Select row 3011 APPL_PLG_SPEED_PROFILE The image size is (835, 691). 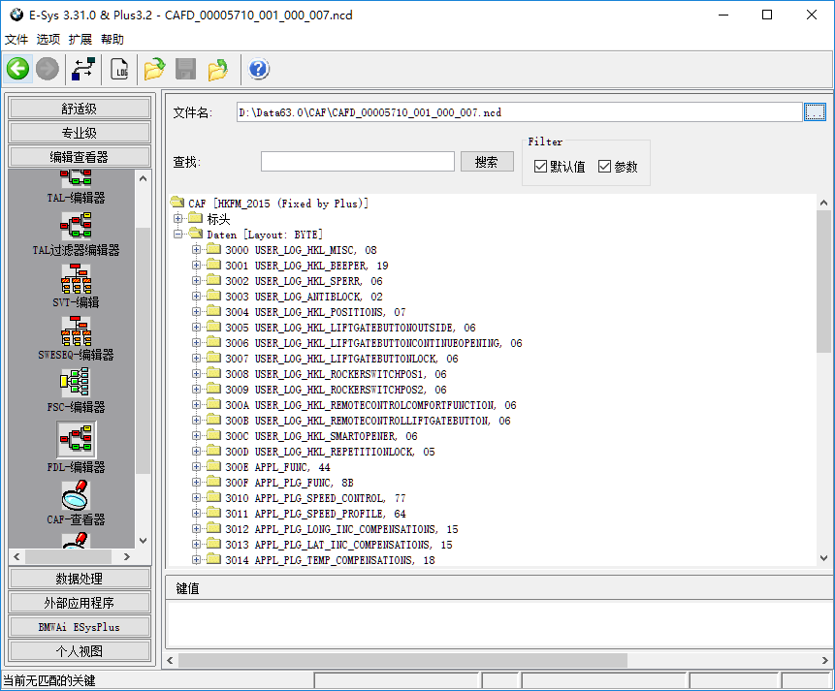click(315, 514)
